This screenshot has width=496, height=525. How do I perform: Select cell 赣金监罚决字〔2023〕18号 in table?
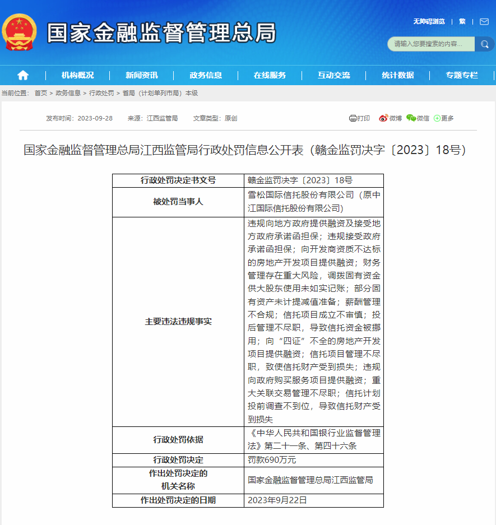314,180
